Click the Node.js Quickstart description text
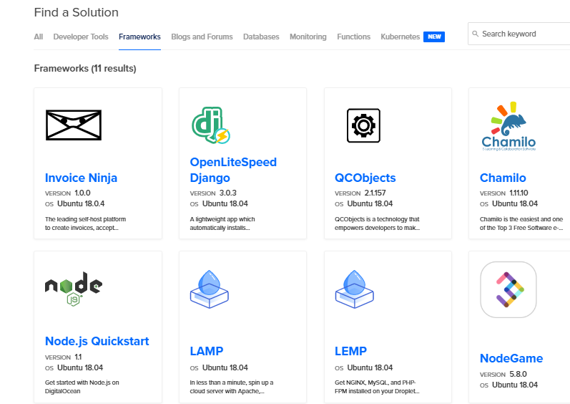The height and width of the screenshot is (404, 570). [82, 387]
